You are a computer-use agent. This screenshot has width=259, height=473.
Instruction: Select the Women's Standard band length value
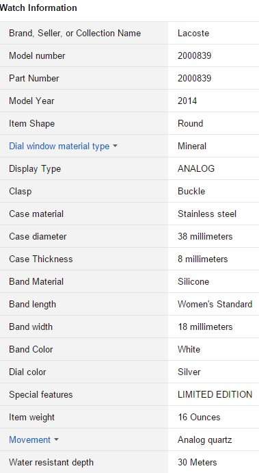[215, 304]
